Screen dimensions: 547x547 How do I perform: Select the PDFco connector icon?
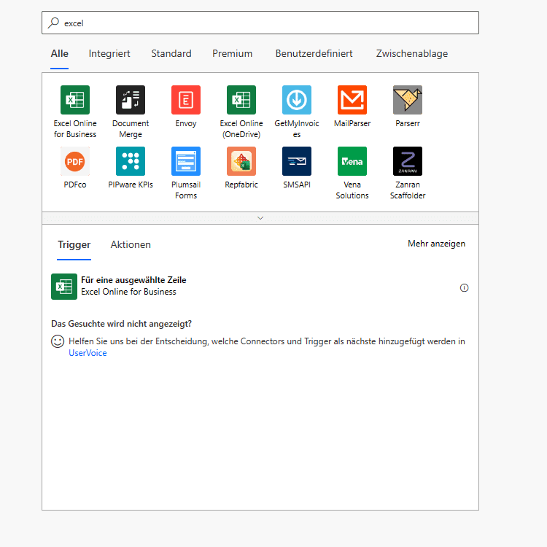point(75,161)
